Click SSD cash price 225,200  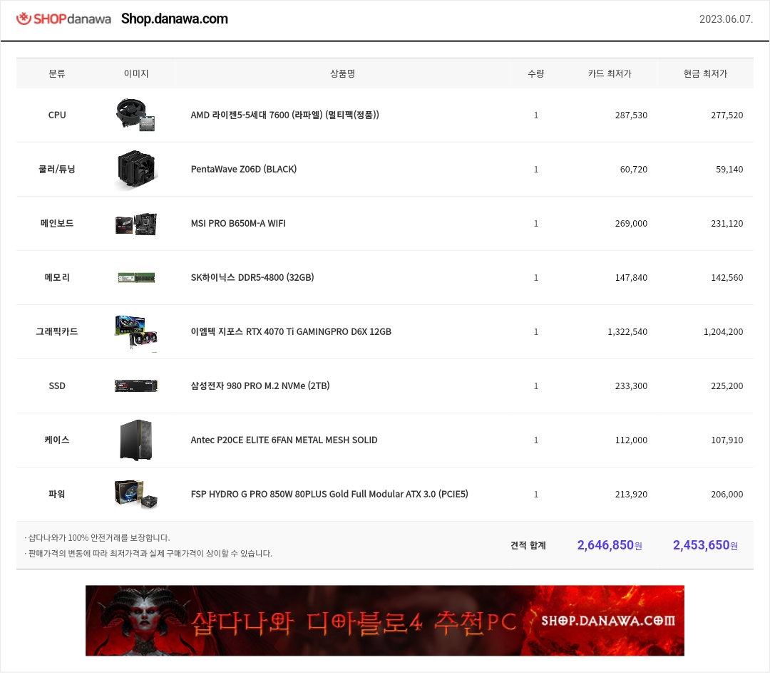point(727,386)
